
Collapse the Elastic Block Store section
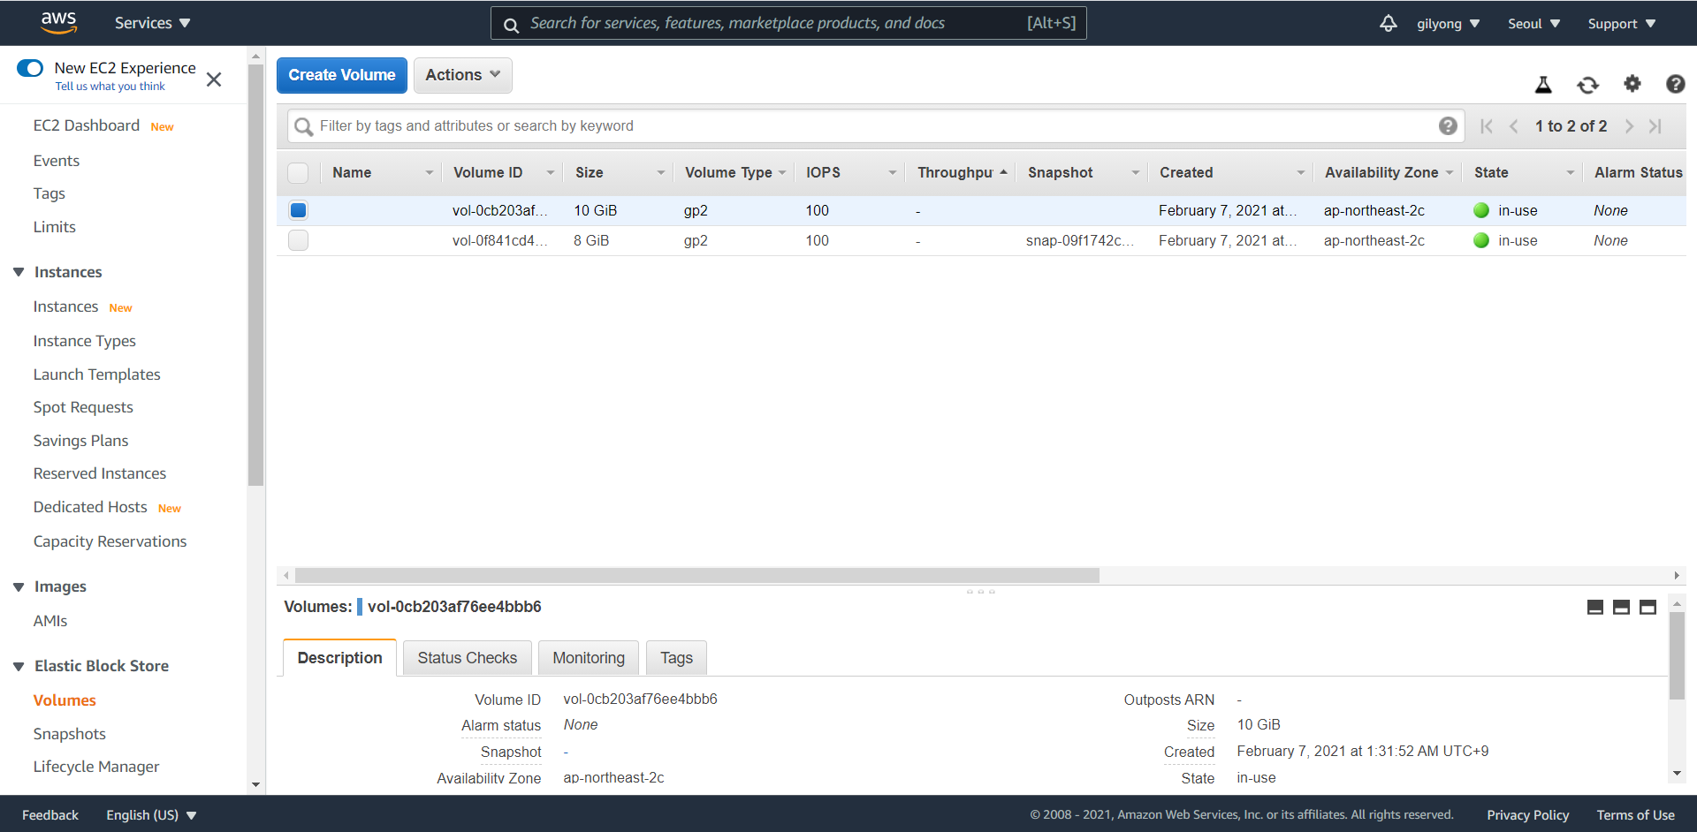19,666
